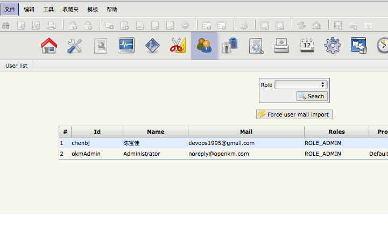The height and width of the screenshot is (232, 388).
Task: Select the okmAdmin user row
Action: tap(86, 154)
